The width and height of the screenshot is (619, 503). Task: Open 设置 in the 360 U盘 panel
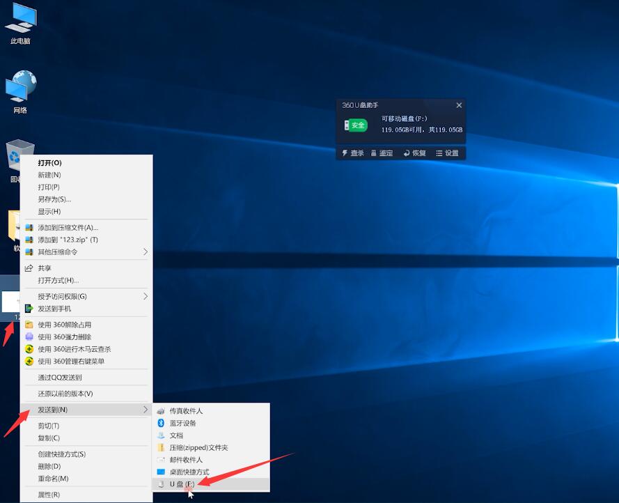coord(447,153)
